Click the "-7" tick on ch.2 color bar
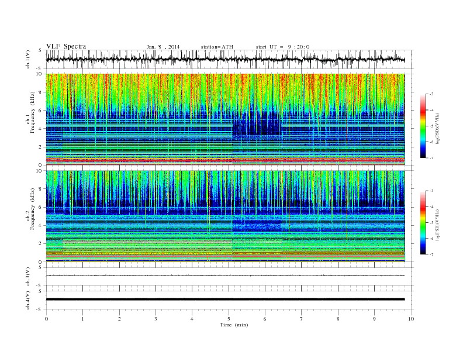Image resolution: width=463 pixels, height=358 pixels. (x=431, y=254)
